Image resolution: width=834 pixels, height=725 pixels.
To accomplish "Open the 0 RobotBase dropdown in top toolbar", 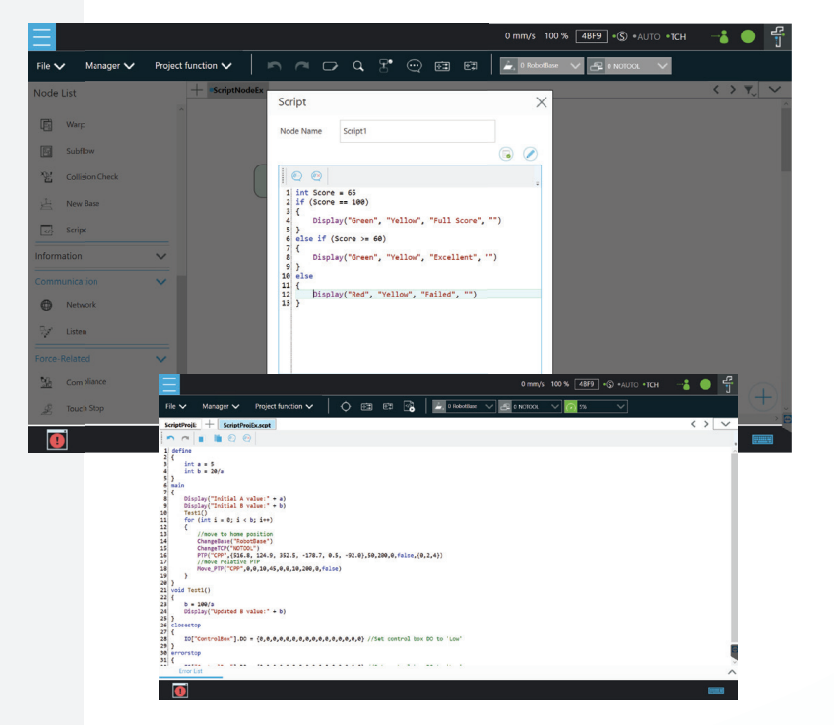I will tap(540, 66).
